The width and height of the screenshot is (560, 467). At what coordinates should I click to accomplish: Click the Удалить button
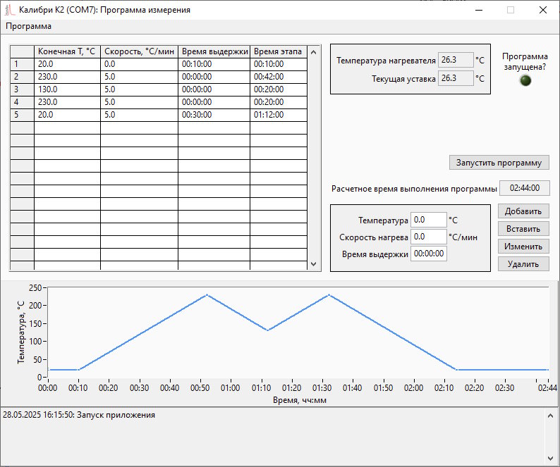[523, 264]
